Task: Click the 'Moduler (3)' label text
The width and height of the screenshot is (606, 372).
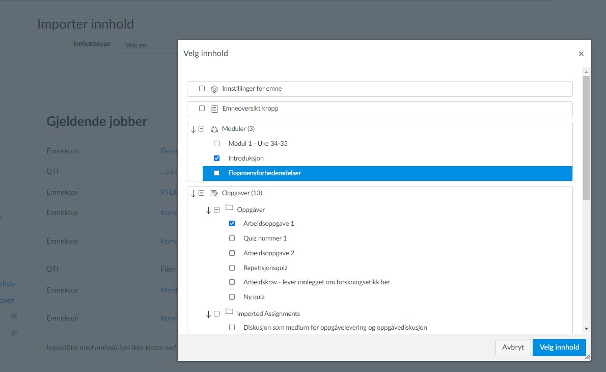Action: pos(238,129)
